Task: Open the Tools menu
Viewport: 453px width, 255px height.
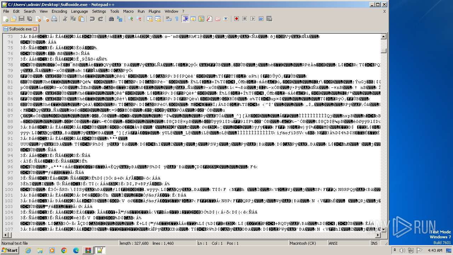Action: pyautogui.click(x=114, y=11)
